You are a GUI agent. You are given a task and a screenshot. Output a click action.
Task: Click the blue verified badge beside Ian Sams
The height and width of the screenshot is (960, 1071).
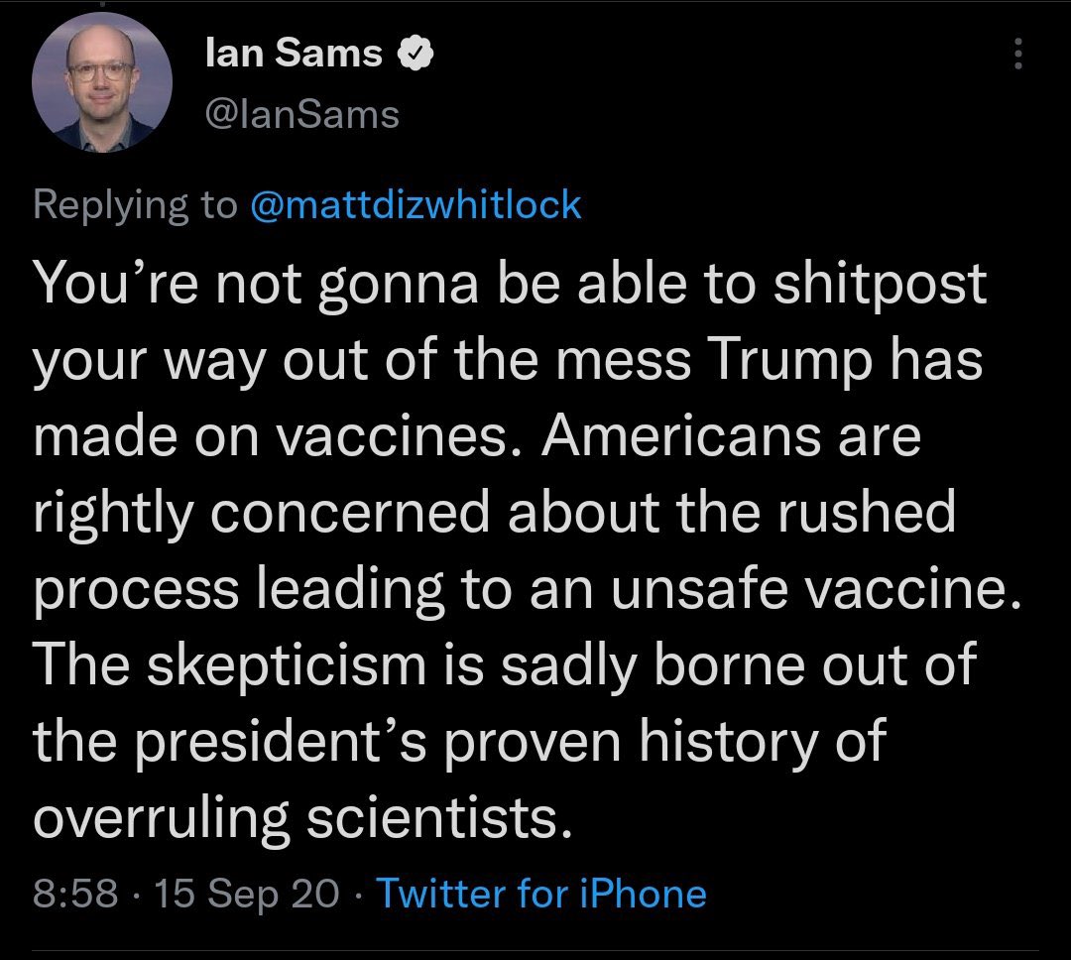click(416, 54)
